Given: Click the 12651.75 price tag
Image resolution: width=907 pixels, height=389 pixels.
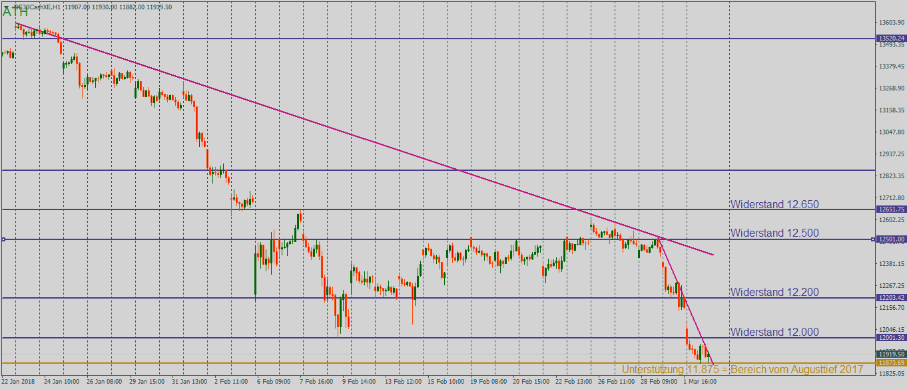Looking at the screenshot, I should point(891,209).
